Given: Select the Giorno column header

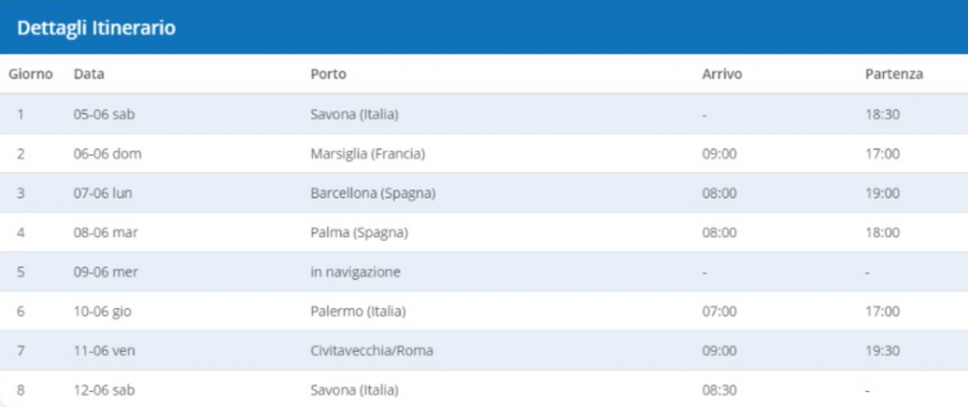Looking at the screenshot, I should click(x=31, y=74).
